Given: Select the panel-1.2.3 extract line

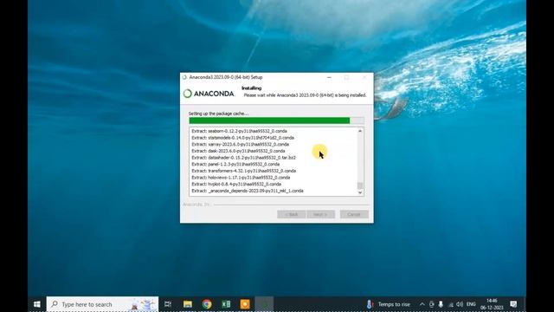Looking at the screenshot, I should tap(235, 164).
